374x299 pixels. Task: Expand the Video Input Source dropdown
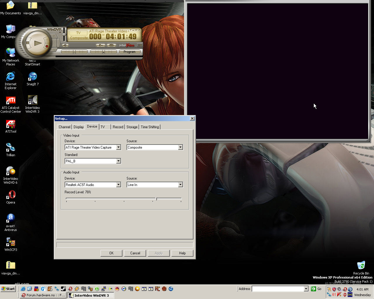[x=180, y=147]
